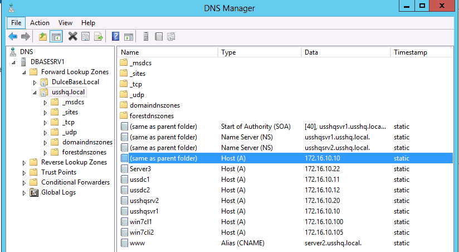Expand the Global Logs node
Viewport: 459px width, 252px height.
tap(25, 193)
